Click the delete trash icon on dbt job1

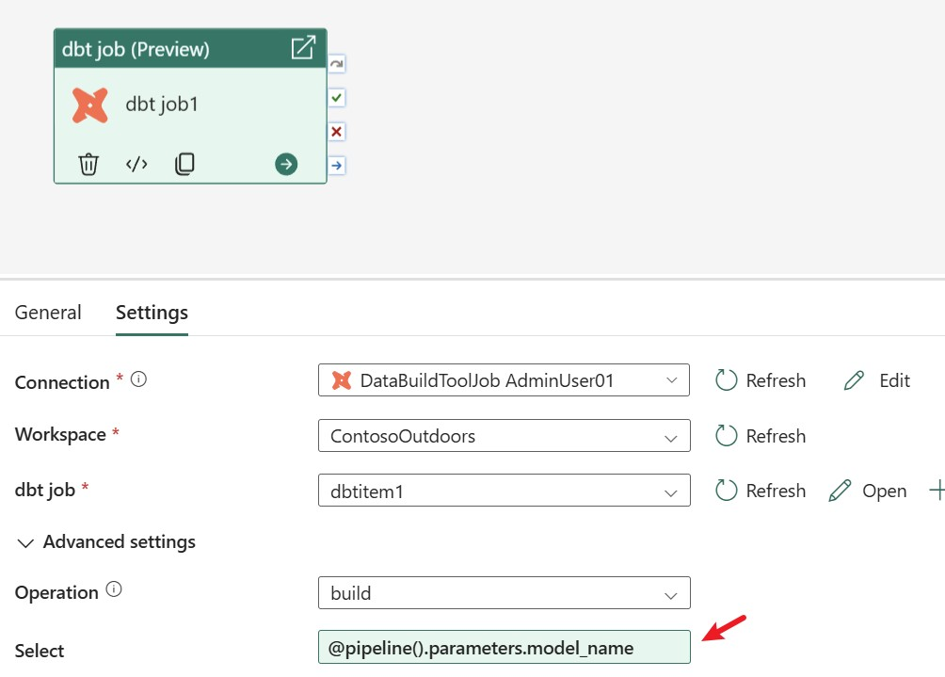(x=88, y=164)
